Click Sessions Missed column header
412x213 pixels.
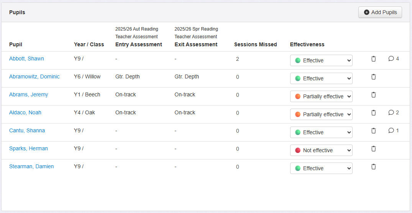point(256,45)
